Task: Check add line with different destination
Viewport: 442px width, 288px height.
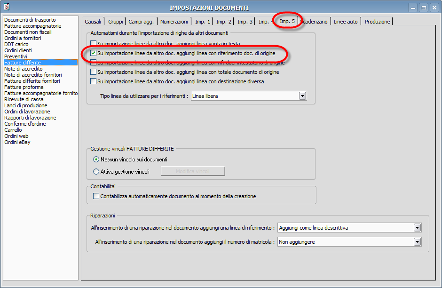Action: tap(93, 81)
